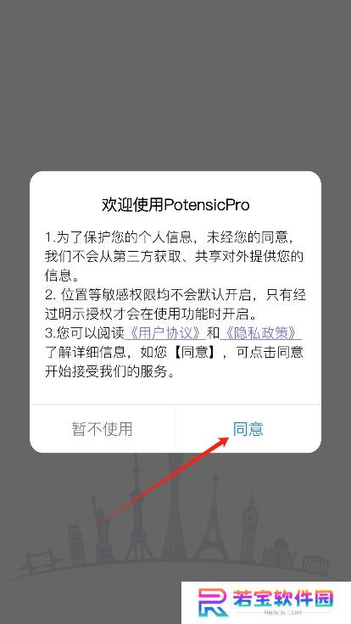Click the second paragraph about 位置等敏感权限

tap(175, 304)
